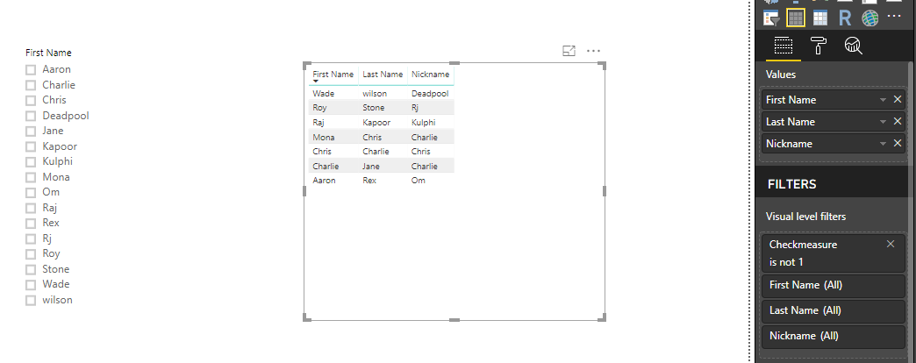916x363 pixels.
Task: Remove First Name from Values
Action: point(898,99)
